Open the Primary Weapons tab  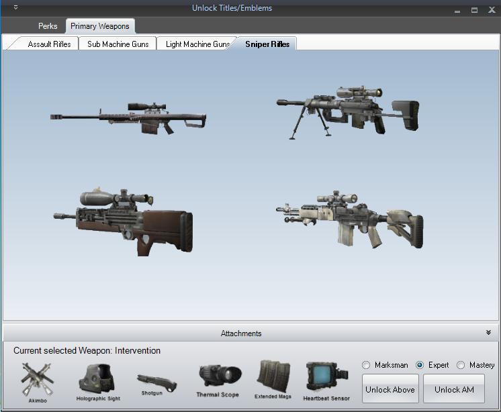coord(100,26)
